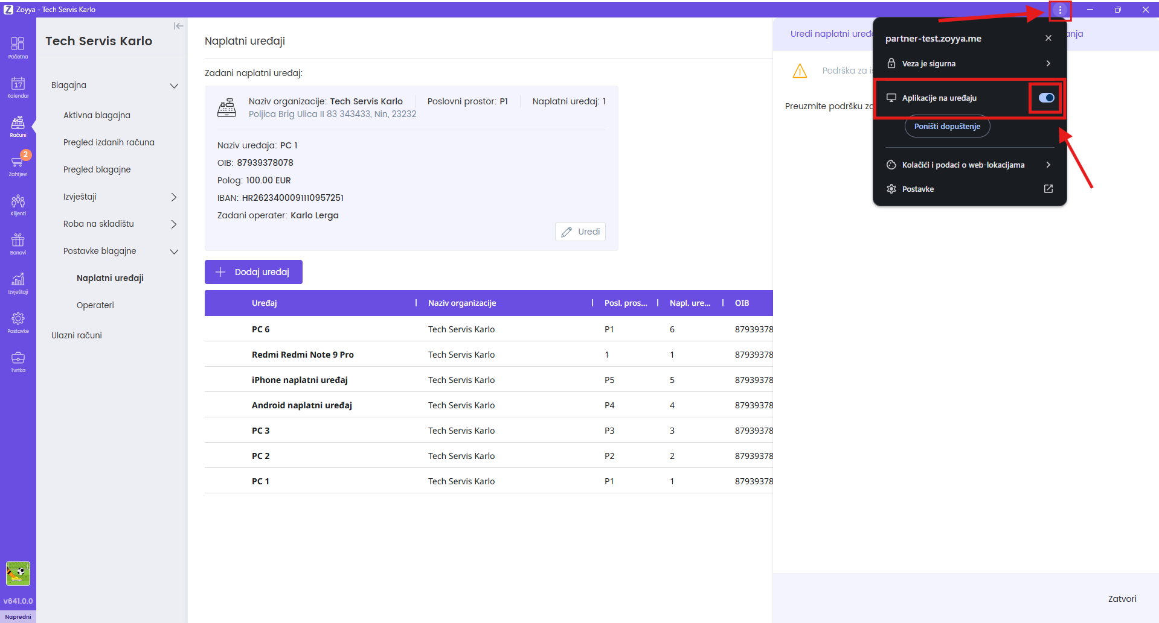1159x623 pixels.
Task: Open the Bonovi gift icon
Action: click(18, 244)
